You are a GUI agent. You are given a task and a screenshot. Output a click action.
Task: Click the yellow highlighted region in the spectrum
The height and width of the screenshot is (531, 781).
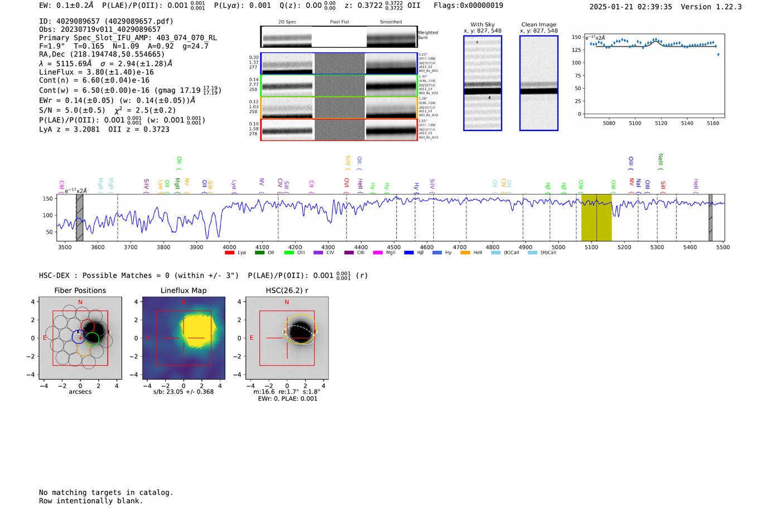click(x=596, y=218)
